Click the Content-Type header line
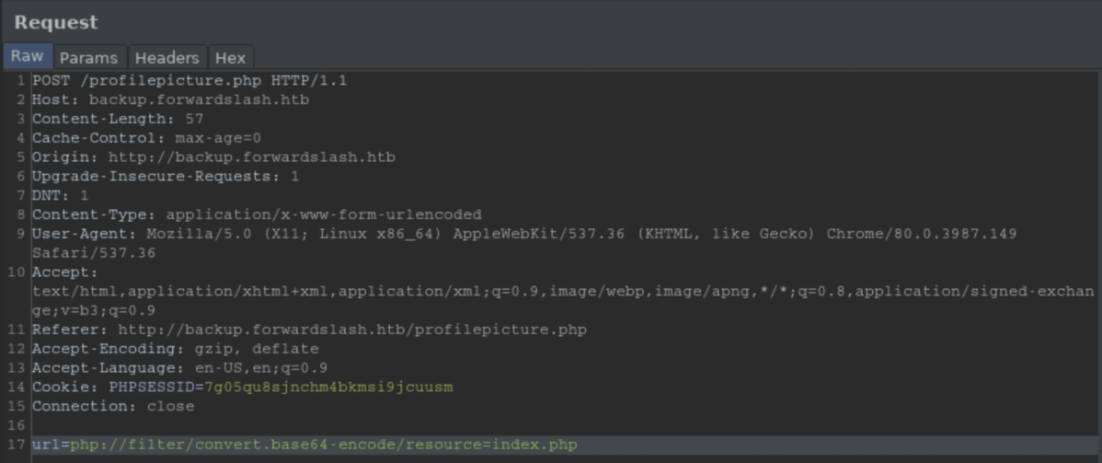Screen dimensions: 1102x463 257,214
